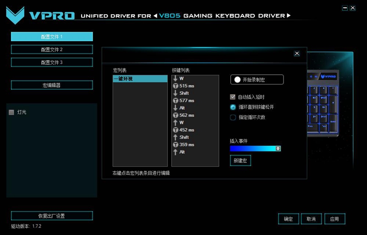Select the 562 ms delay timer icon
The height and width of the screenshot is (235, 367).
coord(176,115)
